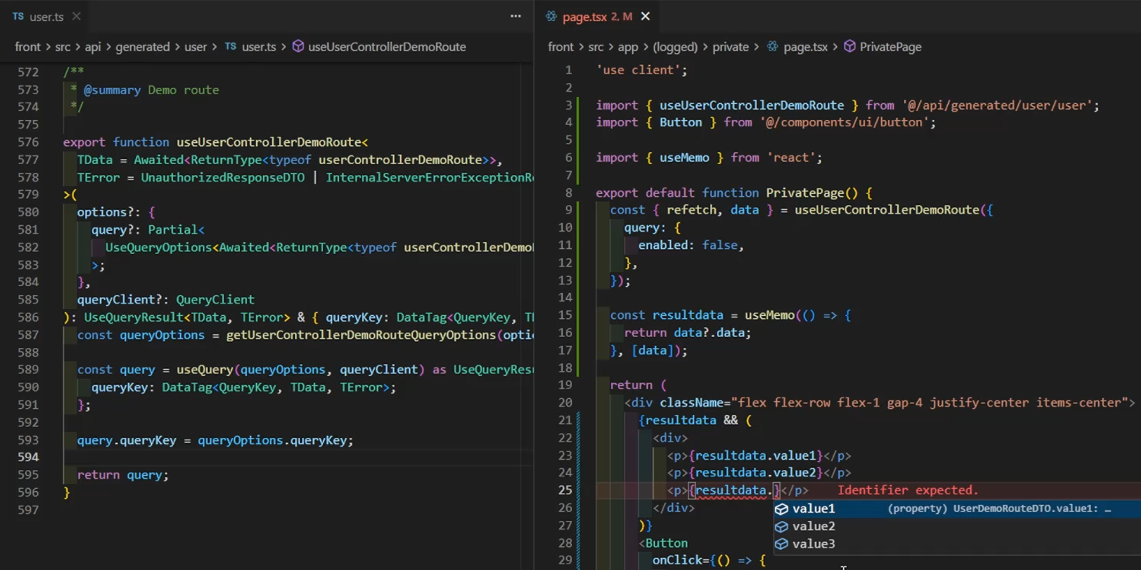Click the TS icon in the user.ts breadcrumb
Viewport: 1141px width, 570px height.
[x=230, y=46]
